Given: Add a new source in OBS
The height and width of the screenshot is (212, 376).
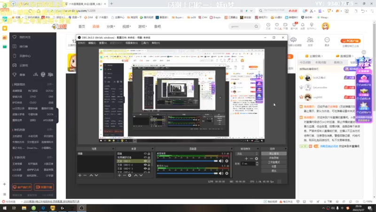Looking at the screenshot, I should [119, 175].
